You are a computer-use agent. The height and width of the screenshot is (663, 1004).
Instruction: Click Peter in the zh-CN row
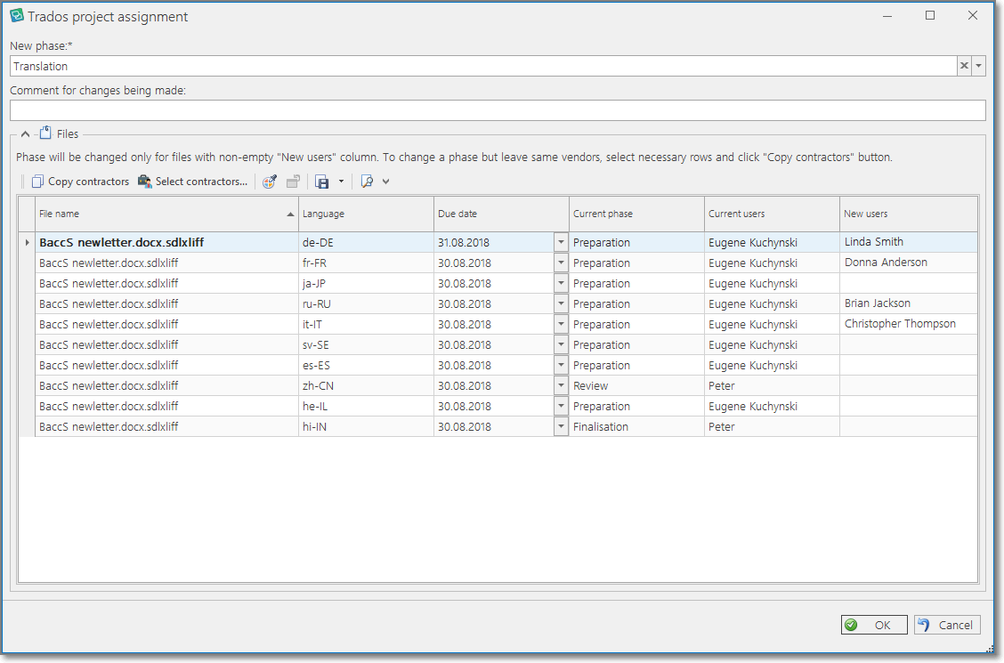[x=772, y=386]
